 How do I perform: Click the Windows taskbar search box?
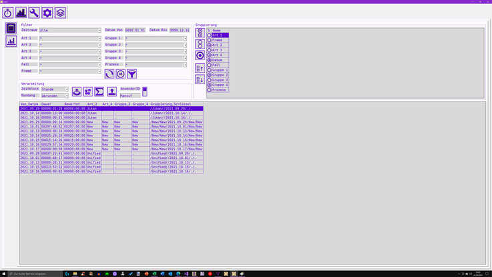(35, 274)
